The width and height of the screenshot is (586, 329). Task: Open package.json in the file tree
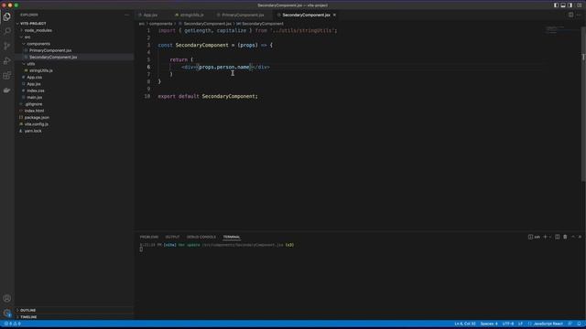pos(37,118)
